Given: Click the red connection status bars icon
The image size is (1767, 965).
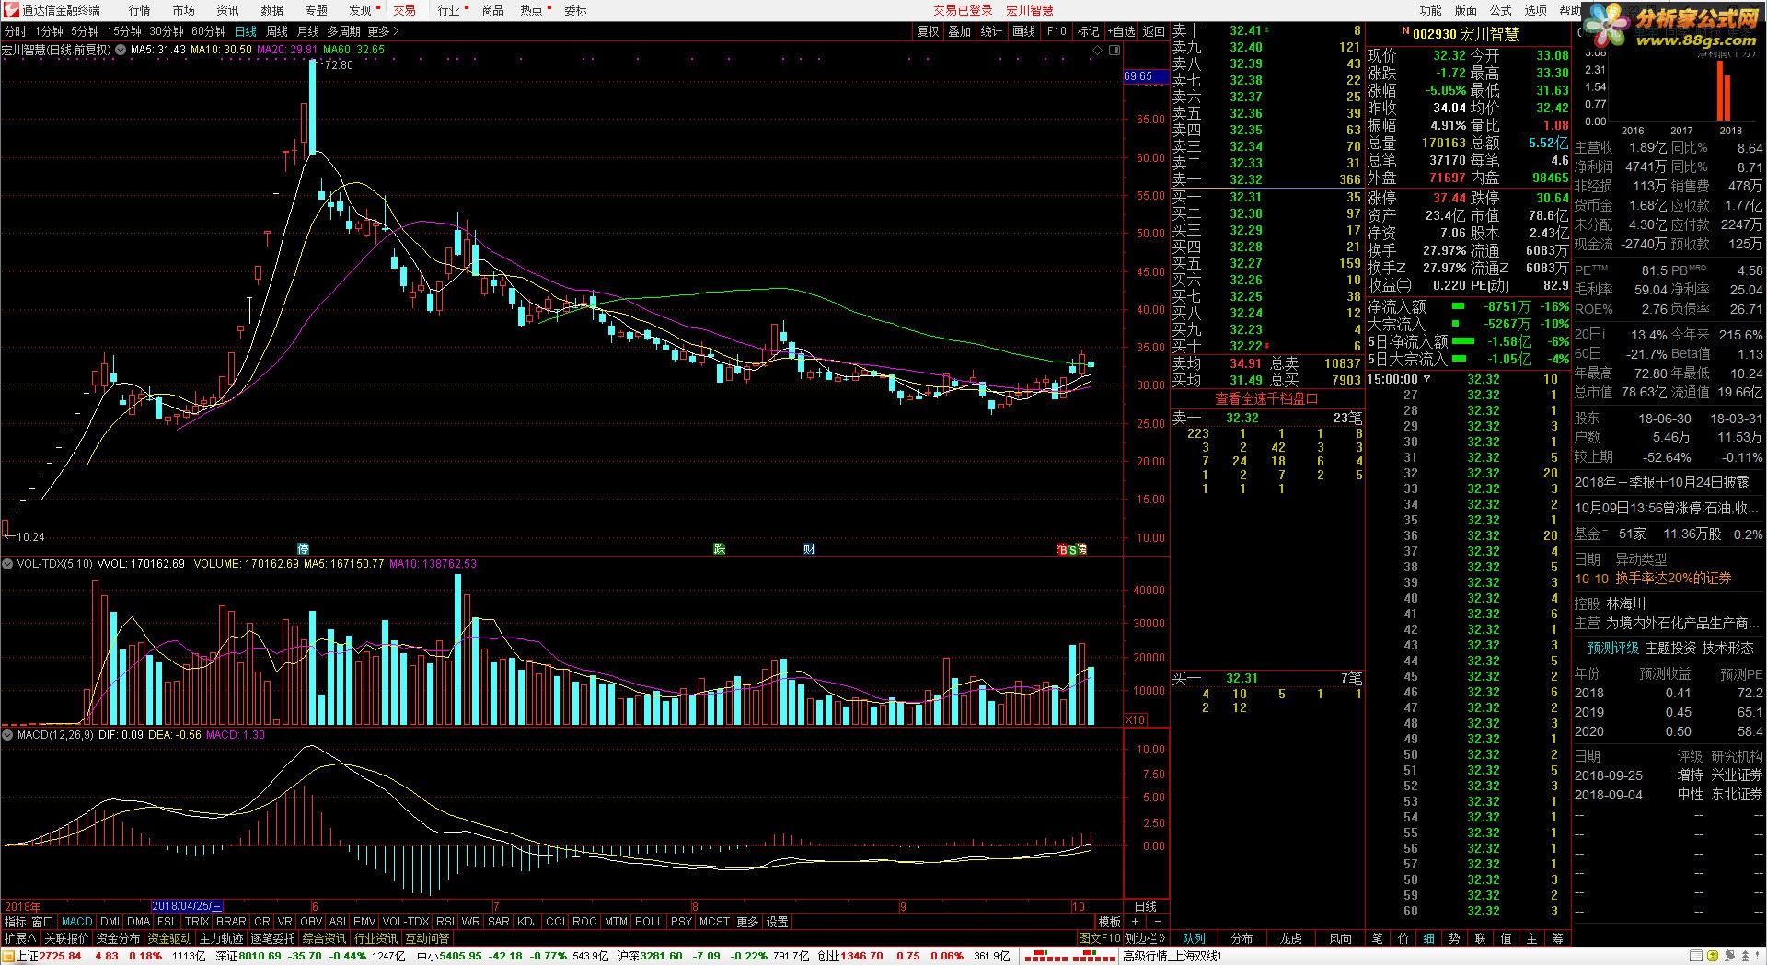Looking at the screenshot, I should 1071,957.
